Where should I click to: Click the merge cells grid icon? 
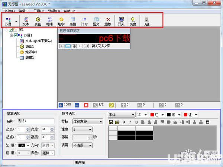point(207,122)
